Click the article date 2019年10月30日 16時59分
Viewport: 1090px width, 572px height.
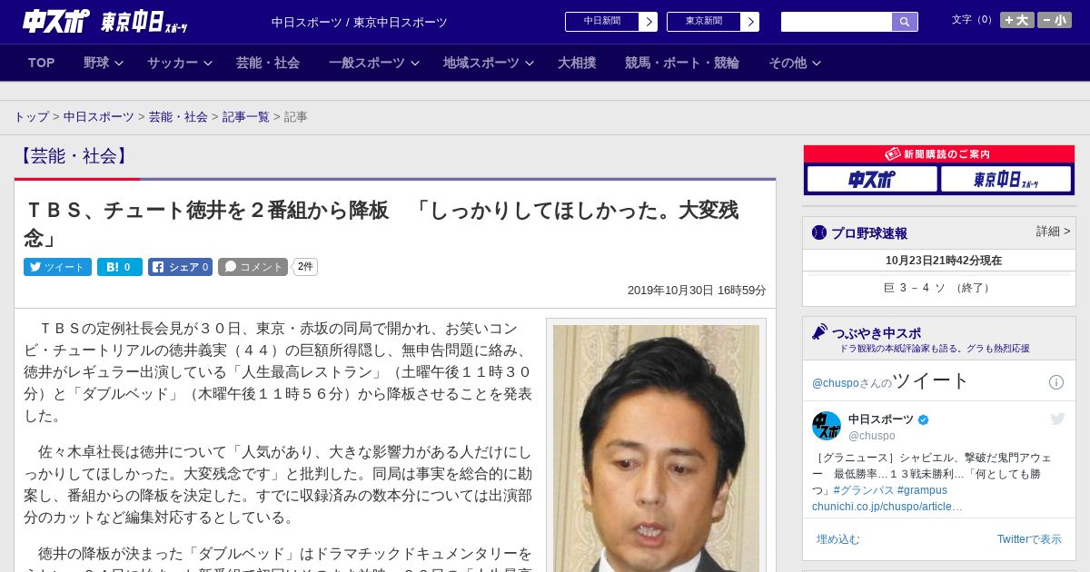pos(697,291)
